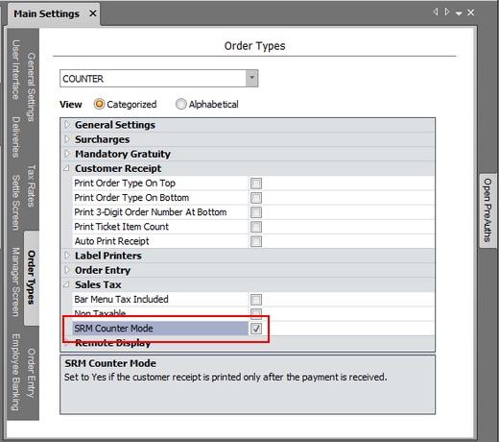Uncheck the SRM Counter Mode checkbox

256,329
